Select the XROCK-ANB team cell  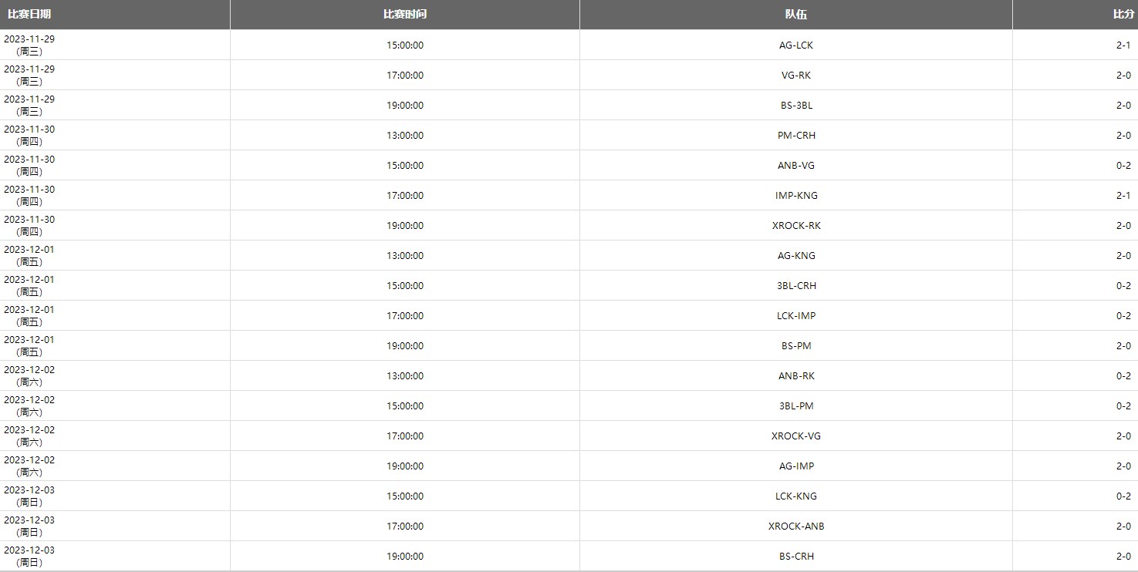pyautogui.click(x=796, y=526)
